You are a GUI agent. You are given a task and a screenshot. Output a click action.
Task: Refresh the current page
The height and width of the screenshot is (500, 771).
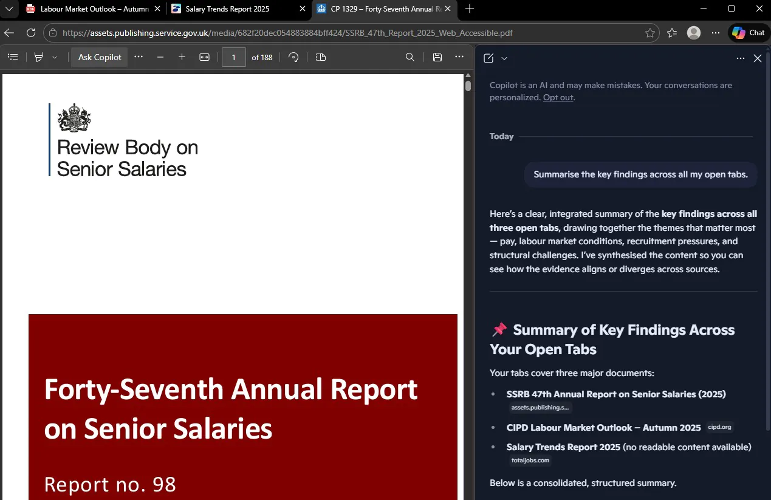click(31, 33)
